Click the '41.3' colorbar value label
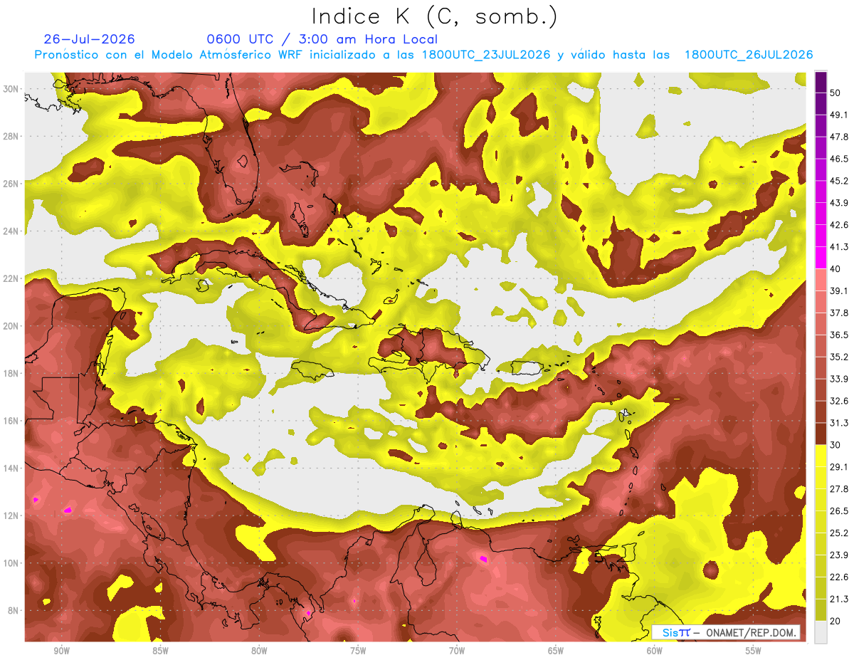 pos(840,247)
